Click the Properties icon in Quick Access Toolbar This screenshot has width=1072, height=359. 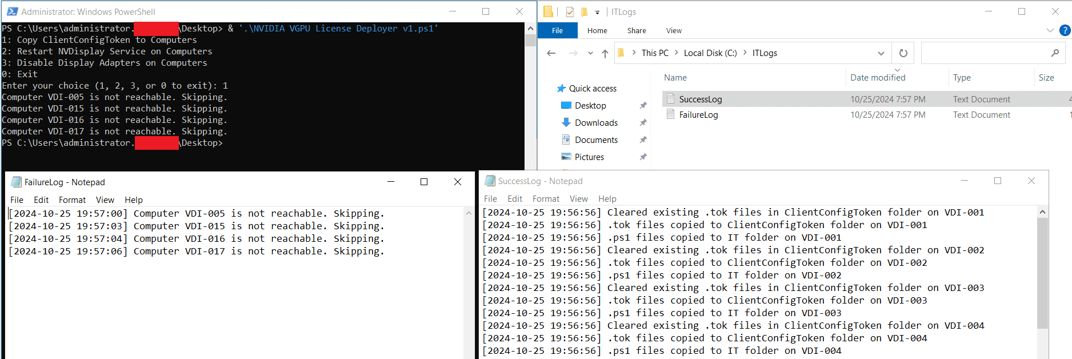point(570,12)
